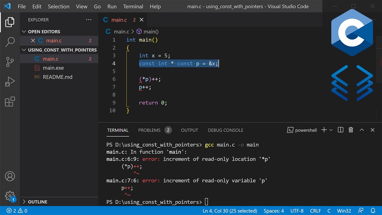
Task: Open the Search view in activity bar
Action: pyautogui.click(x=10, y=42)
